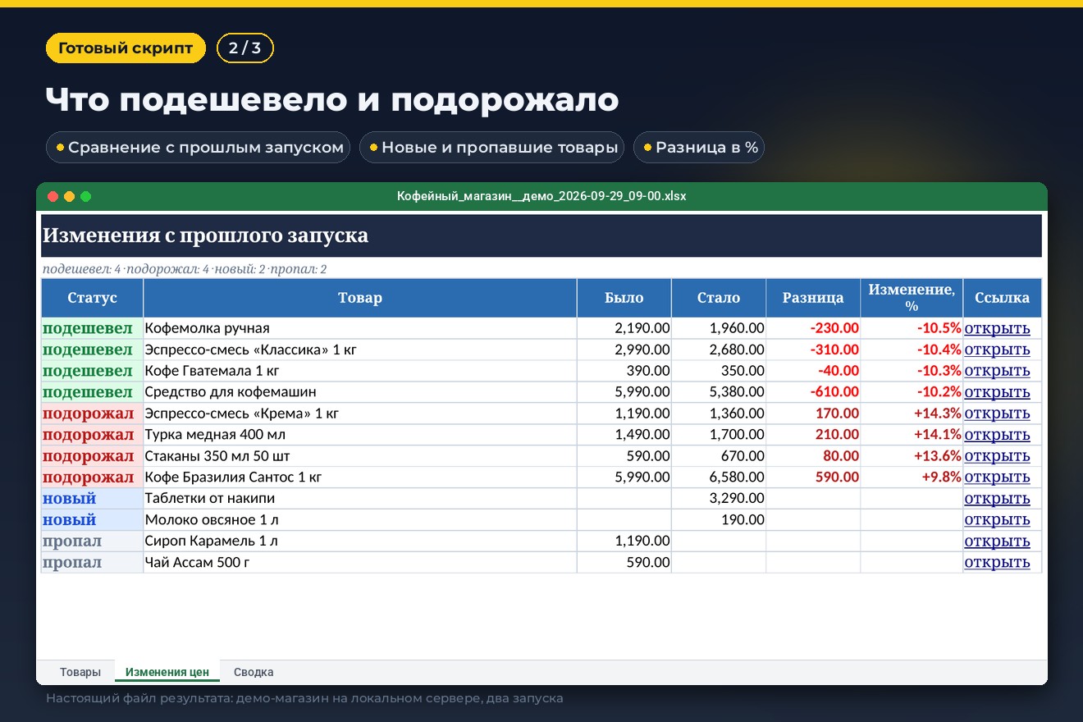1083x722 pixels.
Task: Click the Статус column header
Action: 93,298
